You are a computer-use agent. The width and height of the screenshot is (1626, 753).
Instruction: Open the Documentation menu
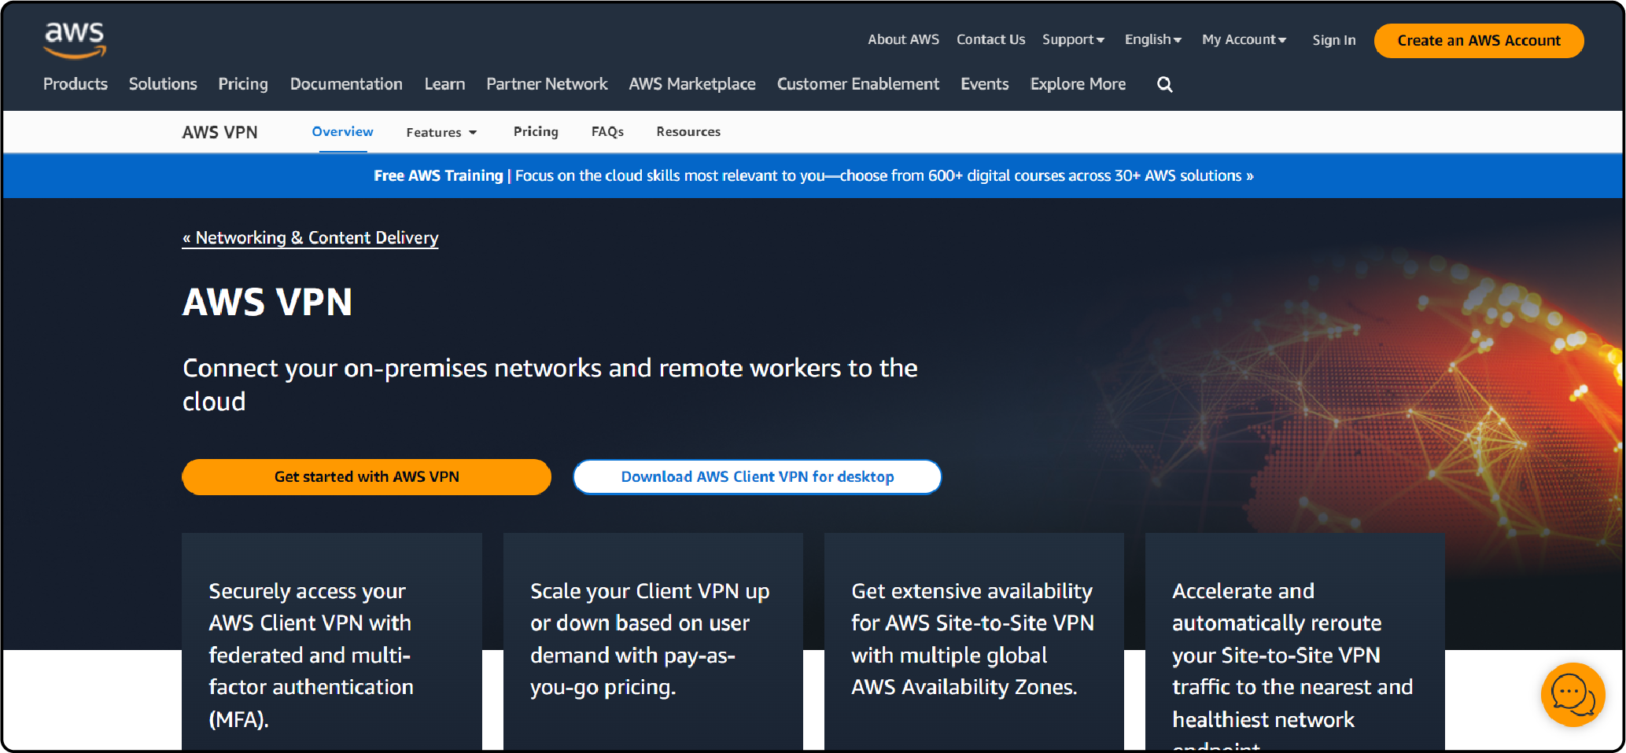(346, 84)
